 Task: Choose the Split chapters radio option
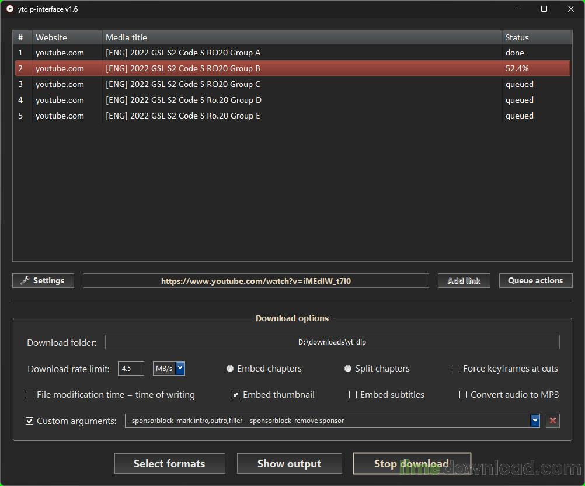[348, 369]
